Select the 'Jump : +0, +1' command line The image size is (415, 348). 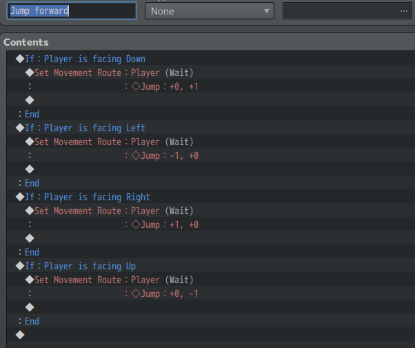tap(211, 86)
